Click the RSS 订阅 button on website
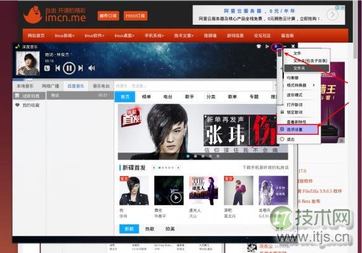 135,16
